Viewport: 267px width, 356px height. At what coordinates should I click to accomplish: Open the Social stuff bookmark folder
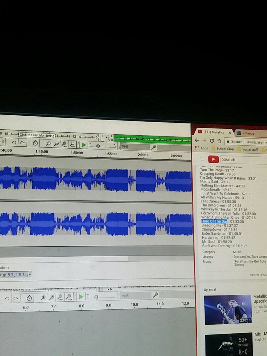pos(248,150)
